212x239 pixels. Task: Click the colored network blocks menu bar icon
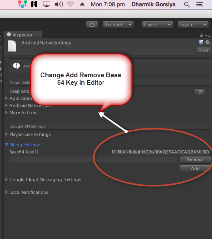23,4
